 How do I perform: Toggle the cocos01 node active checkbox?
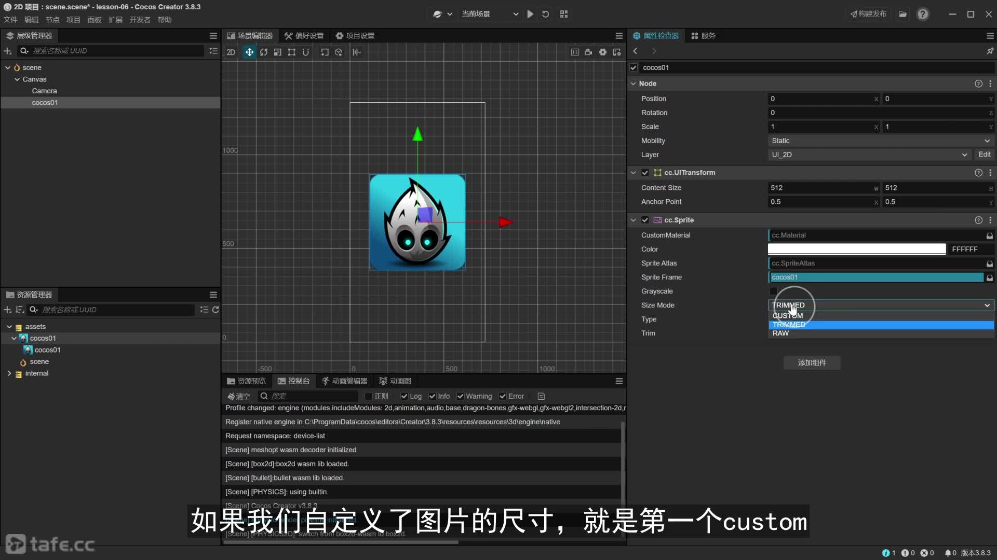634,67
